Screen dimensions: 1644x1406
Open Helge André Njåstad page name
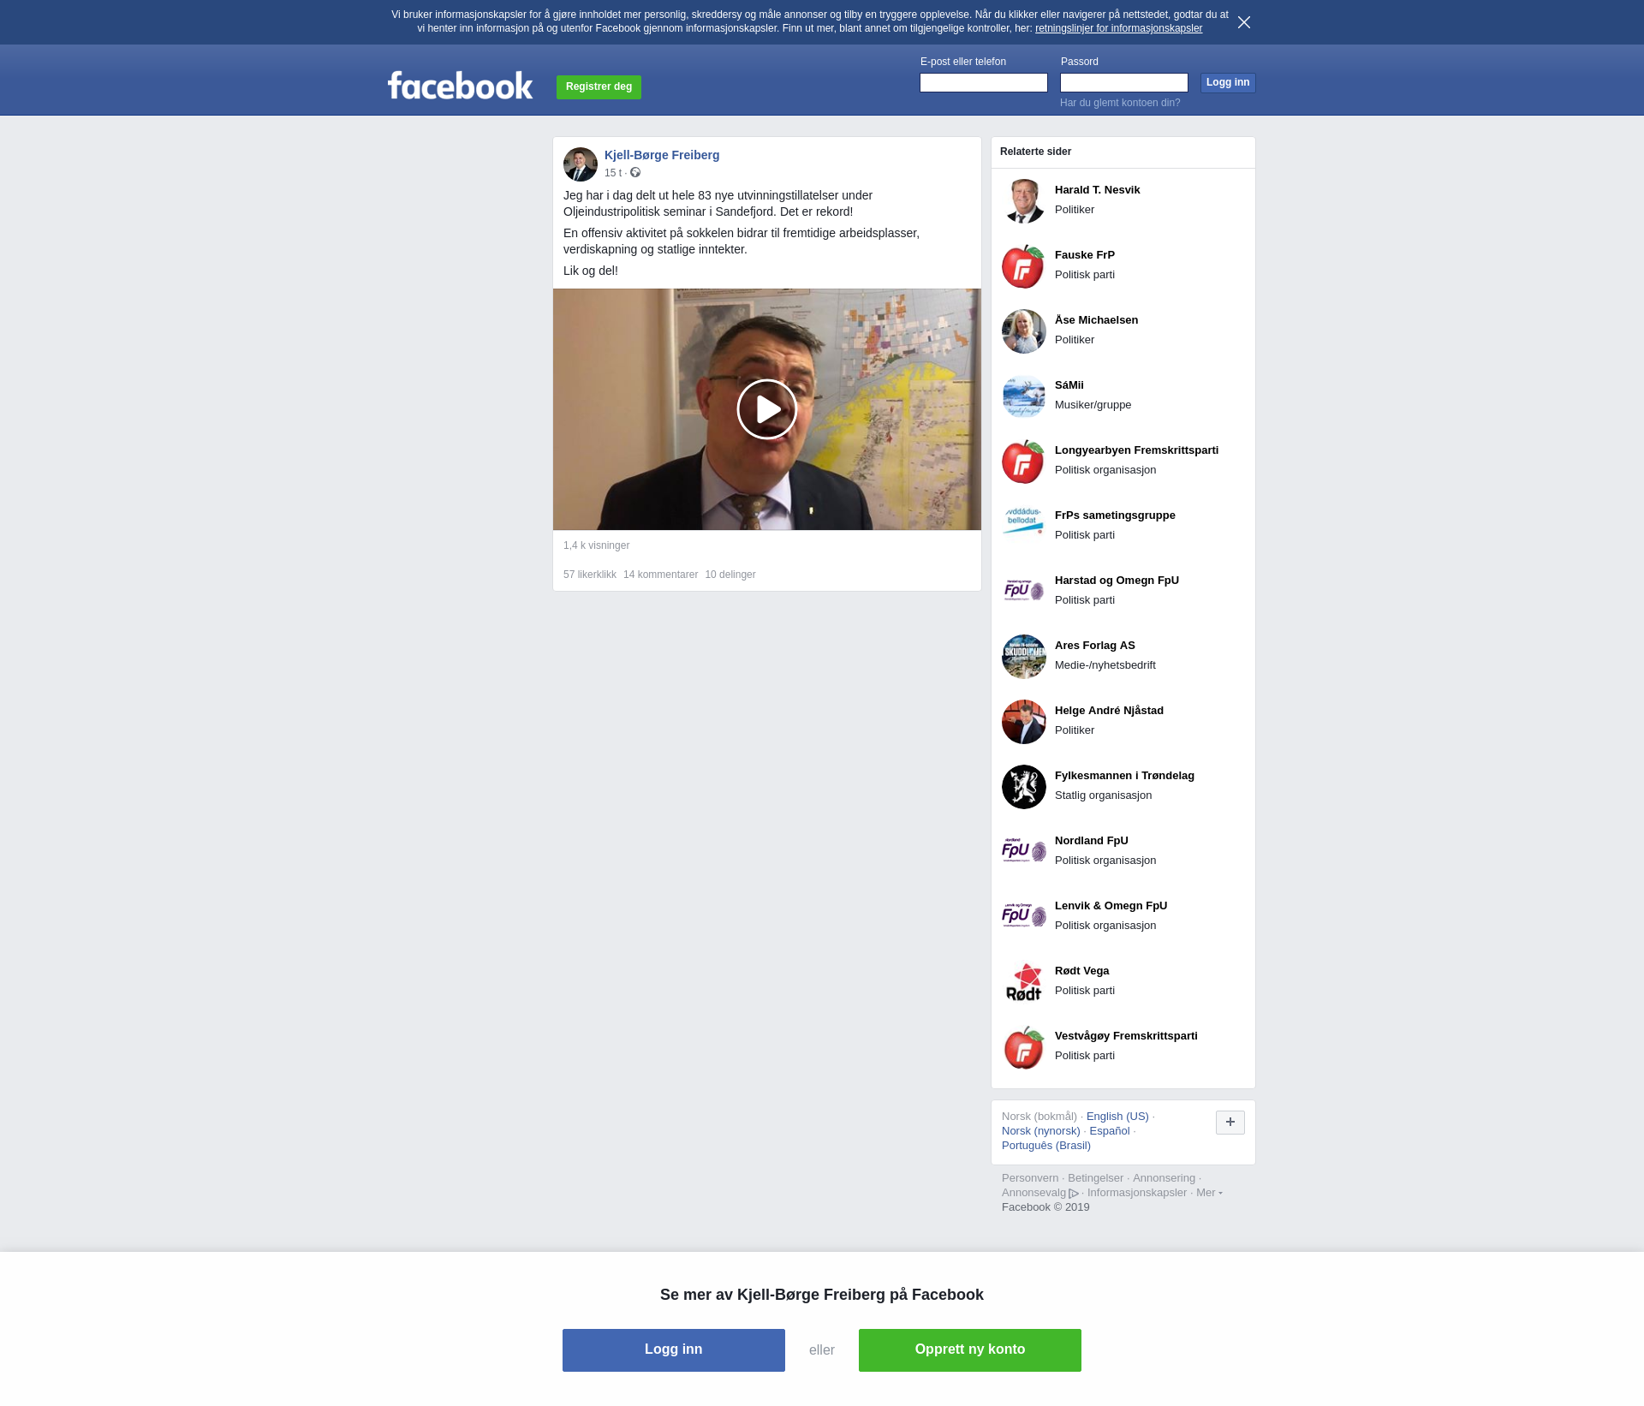[1109, 711]
